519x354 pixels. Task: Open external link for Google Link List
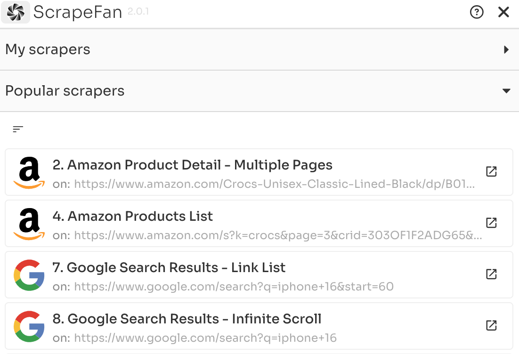coord(491,274)
